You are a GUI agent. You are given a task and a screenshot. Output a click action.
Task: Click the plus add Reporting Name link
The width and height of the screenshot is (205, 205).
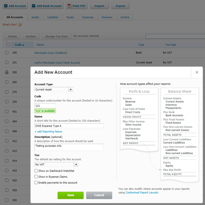[x=48, y=131]
